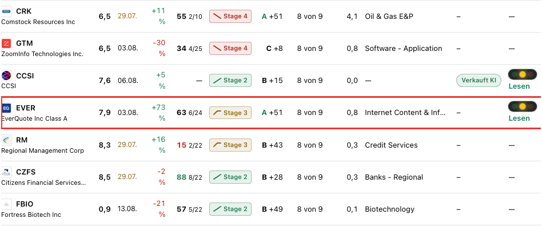Image resolution: width=542 pixels, height=226 pixels.
Task: Click the Biotechnology industry label
Action: point(389,209)
